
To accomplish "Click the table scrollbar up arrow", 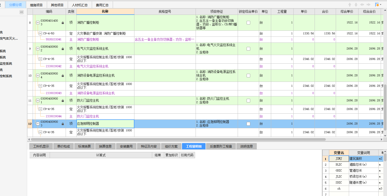I will 385,10.
